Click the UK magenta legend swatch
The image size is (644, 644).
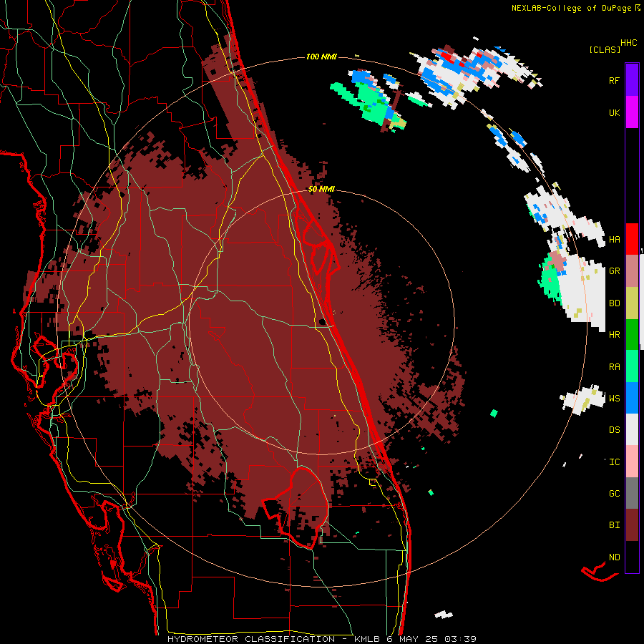pos(632,112)
